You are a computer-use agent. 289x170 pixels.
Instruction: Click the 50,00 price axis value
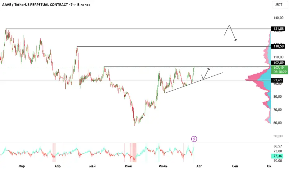pyautogui.click(x=278, y=136)
